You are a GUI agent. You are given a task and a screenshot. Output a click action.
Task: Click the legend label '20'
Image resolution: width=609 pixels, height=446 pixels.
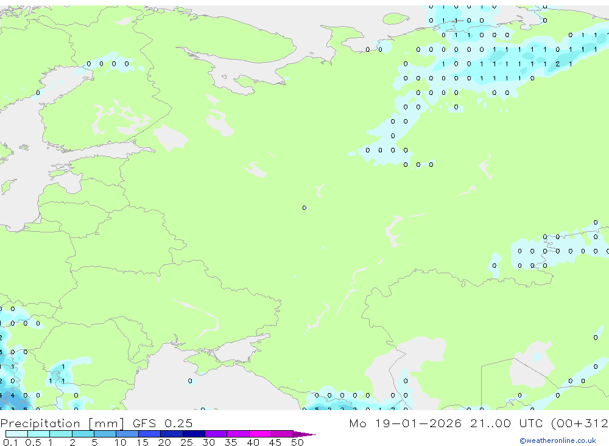pyautogui.click(x=164, y=442)
